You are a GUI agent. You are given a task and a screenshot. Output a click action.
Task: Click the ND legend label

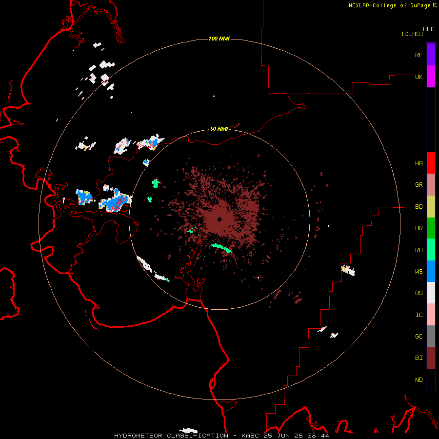coord(419,380)
